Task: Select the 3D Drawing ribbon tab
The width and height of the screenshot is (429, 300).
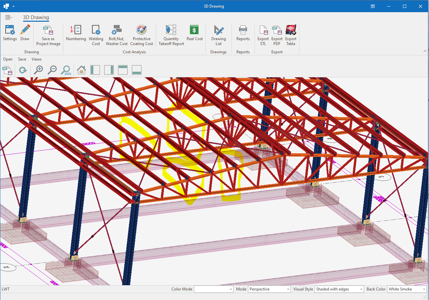Action: (x=36, y=18)
